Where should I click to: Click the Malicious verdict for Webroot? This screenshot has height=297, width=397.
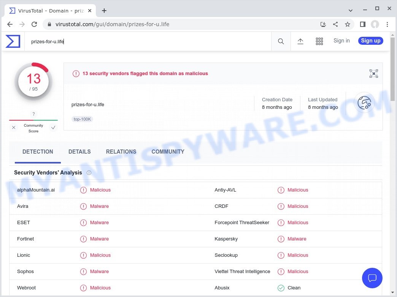point(100,288)
